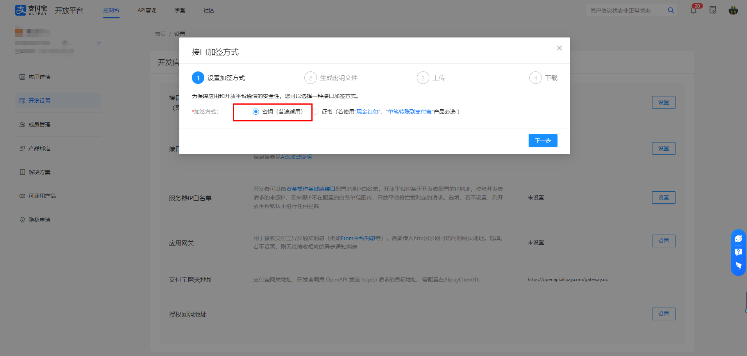
Task: Click step 4 下载 circle
Action: click(536, 78)
